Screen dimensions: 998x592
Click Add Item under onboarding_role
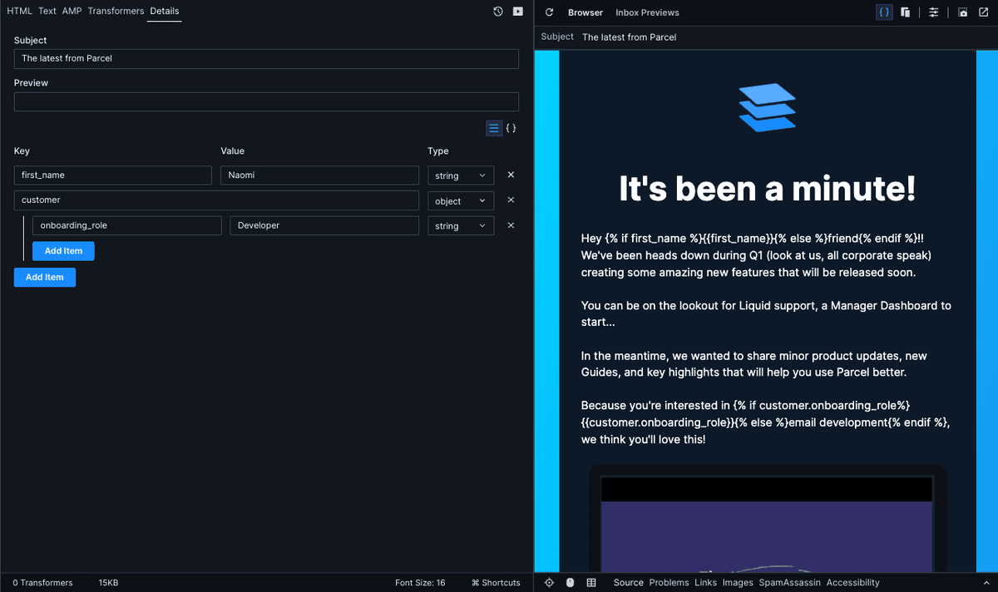63,250
